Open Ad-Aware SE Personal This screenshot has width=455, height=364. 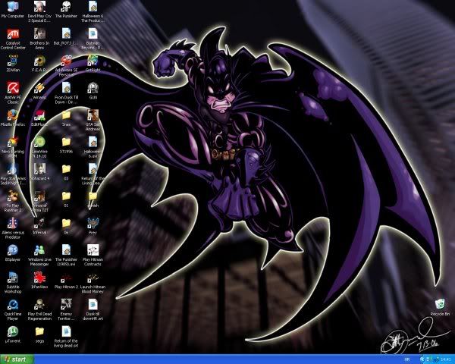(x=66, y=66)
